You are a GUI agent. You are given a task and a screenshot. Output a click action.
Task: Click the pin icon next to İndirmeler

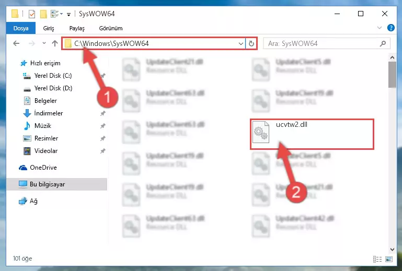(103, 113)
